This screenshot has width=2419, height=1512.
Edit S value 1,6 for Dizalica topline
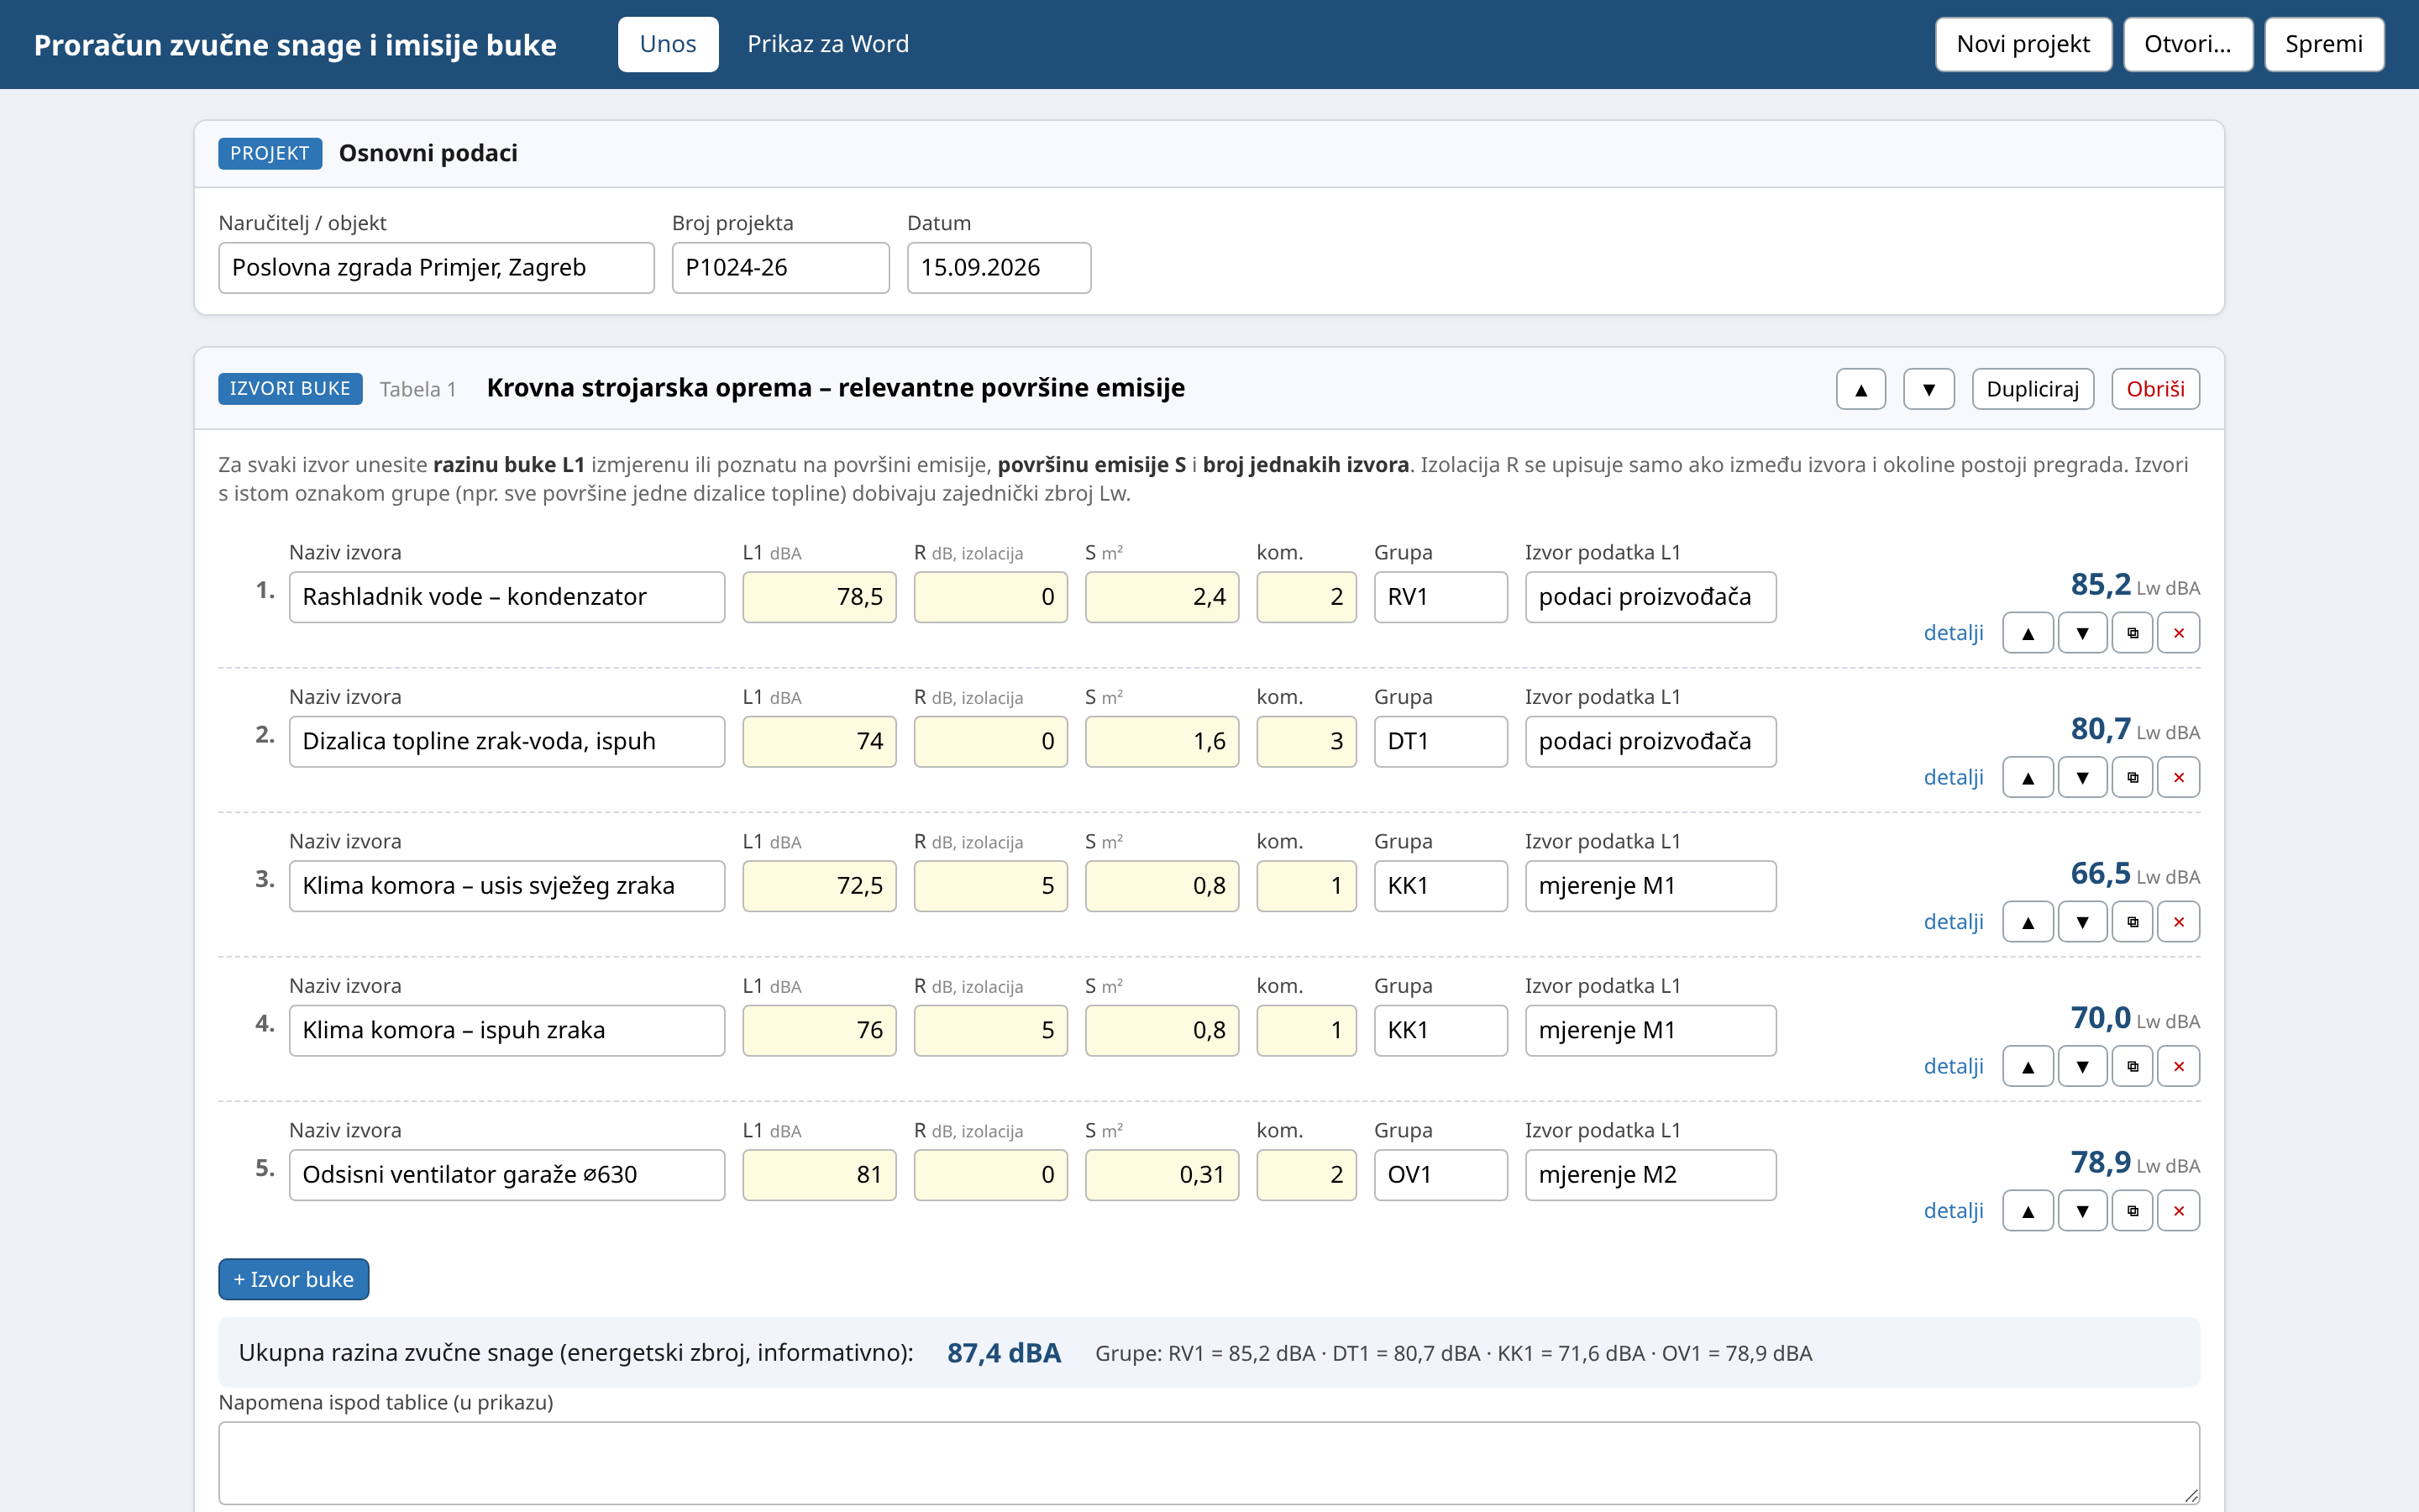(1162, 741)
